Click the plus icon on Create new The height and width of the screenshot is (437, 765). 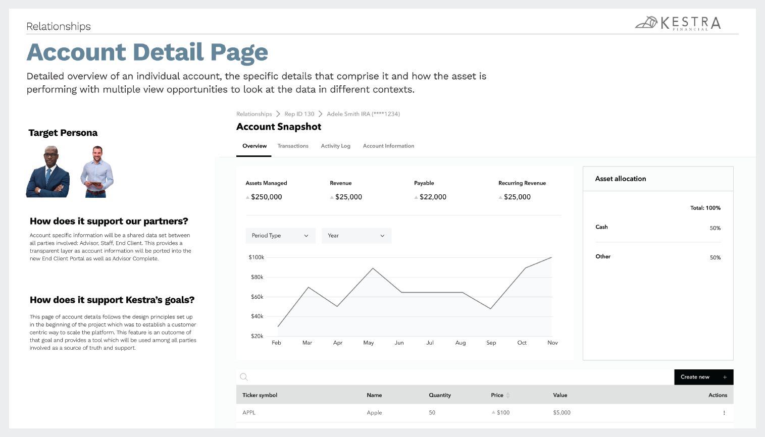point(725,377)
